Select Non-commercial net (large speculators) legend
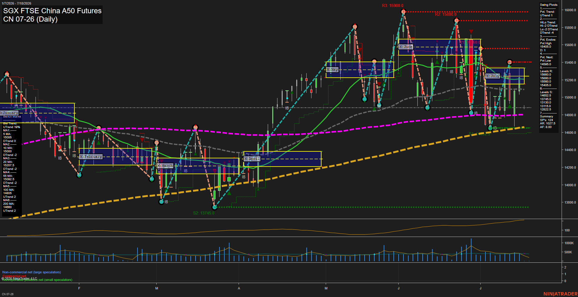Image resolution: width=578 pixels, height=297 pixels. [x=32, y=272]
